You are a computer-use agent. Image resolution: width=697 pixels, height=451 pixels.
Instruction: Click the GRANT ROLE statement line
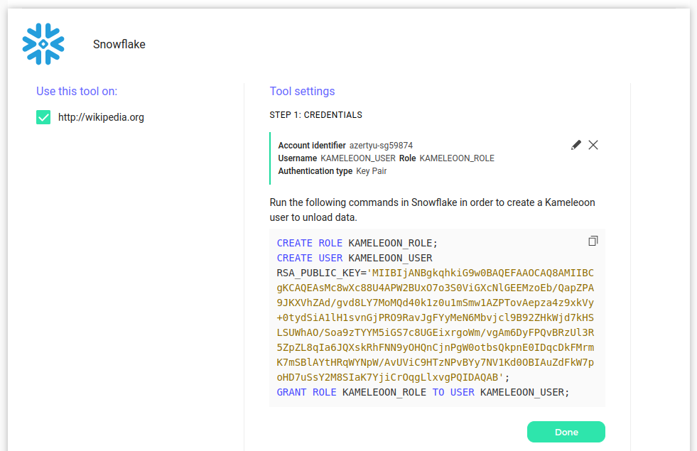tap(423, 392)
